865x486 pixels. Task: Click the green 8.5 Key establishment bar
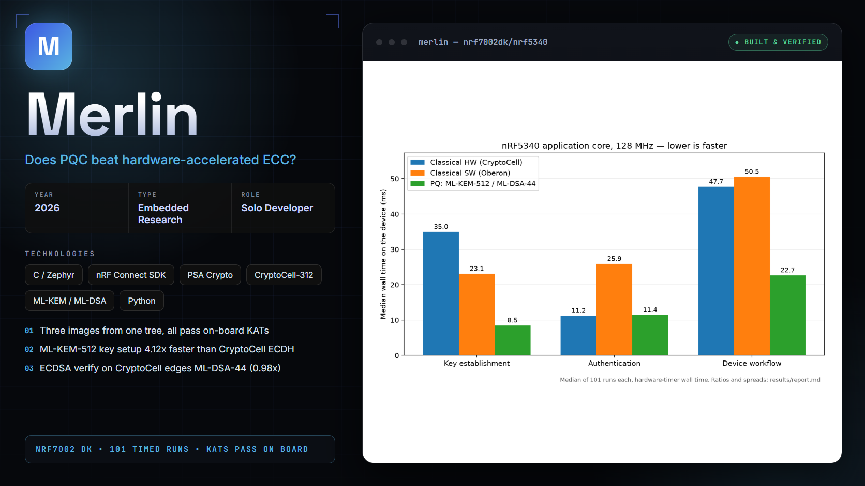pos(512,340)
